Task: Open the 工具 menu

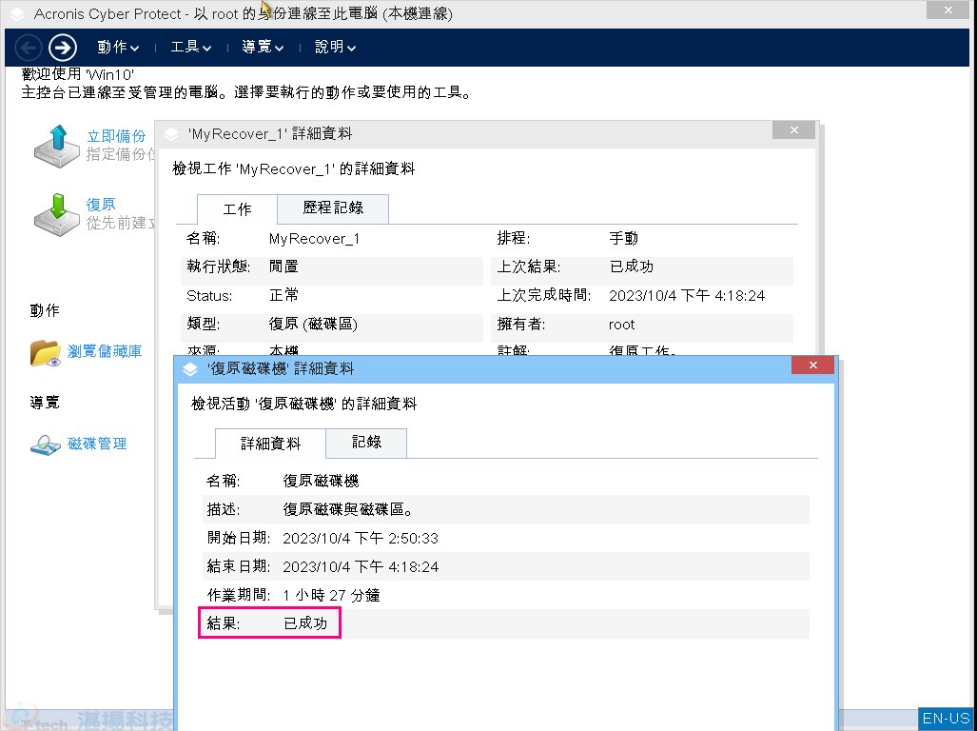Action: 190,47
